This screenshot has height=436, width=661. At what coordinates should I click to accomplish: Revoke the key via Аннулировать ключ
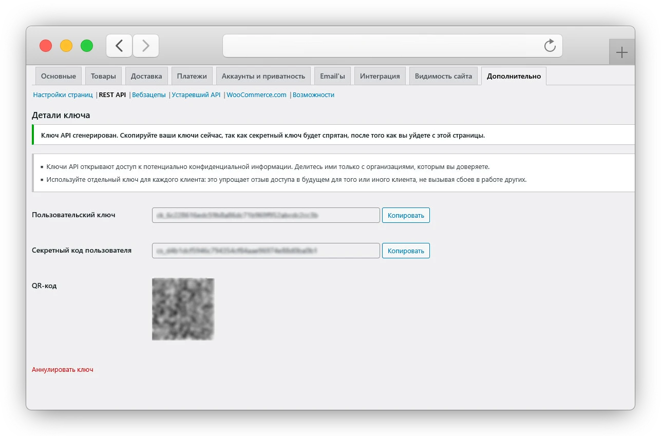63,369
